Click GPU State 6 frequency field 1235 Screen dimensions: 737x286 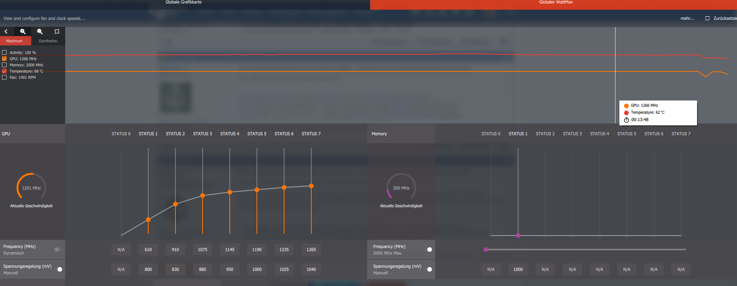tap(284, 250)
